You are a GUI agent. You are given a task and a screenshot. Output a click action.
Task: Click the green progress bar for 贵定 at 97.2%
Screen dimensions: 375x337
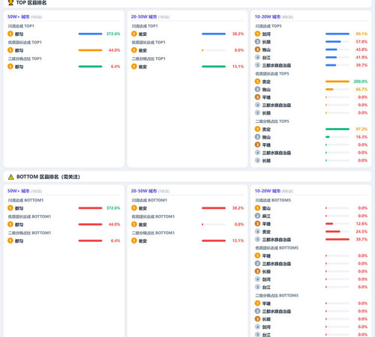click(337, 129)
